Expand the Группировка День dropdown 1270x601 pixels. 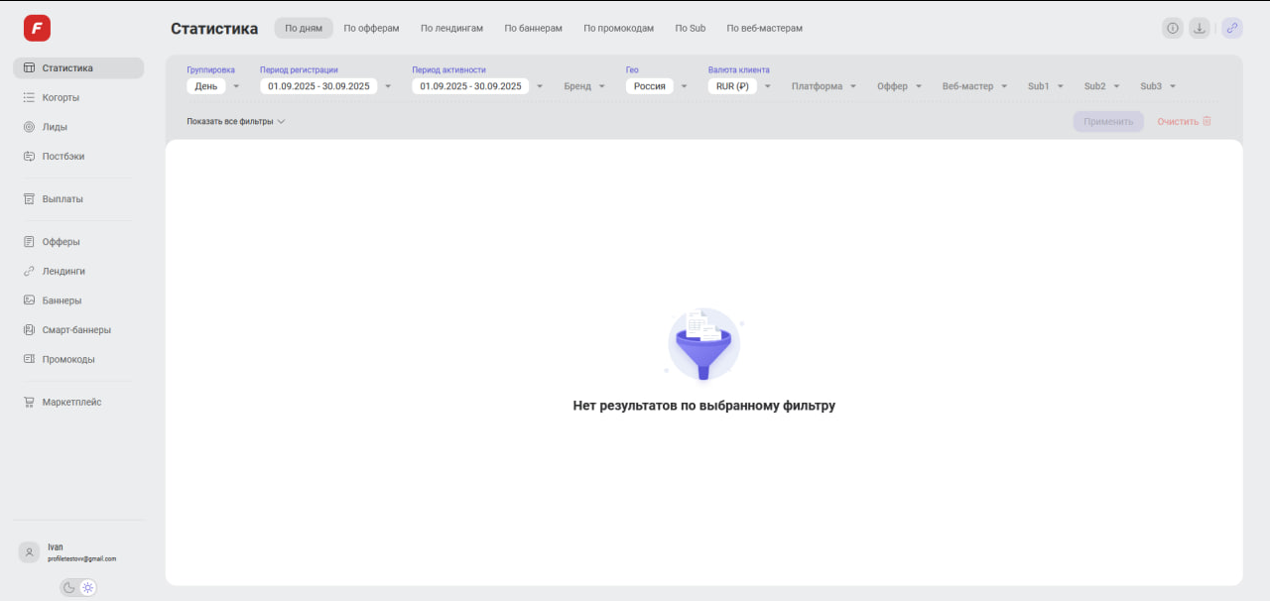tap(213, 86)
